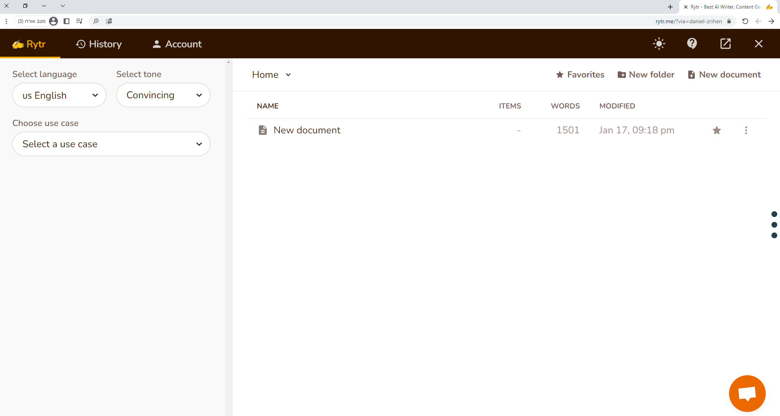780x416 pixels.
Task: Open the Convincing tone dropdown
Action: (x=163, y=95)
